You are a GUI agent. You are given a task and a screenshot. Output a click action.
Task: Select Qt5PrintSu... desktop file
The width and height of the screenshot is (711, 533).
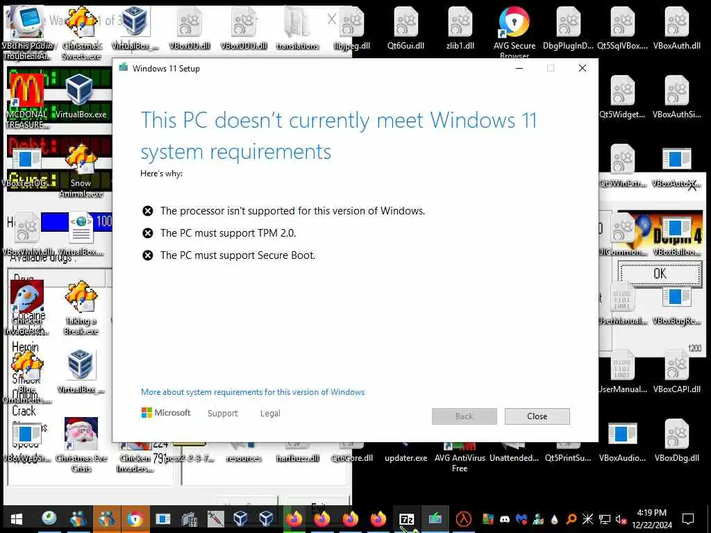click(568, 453)
